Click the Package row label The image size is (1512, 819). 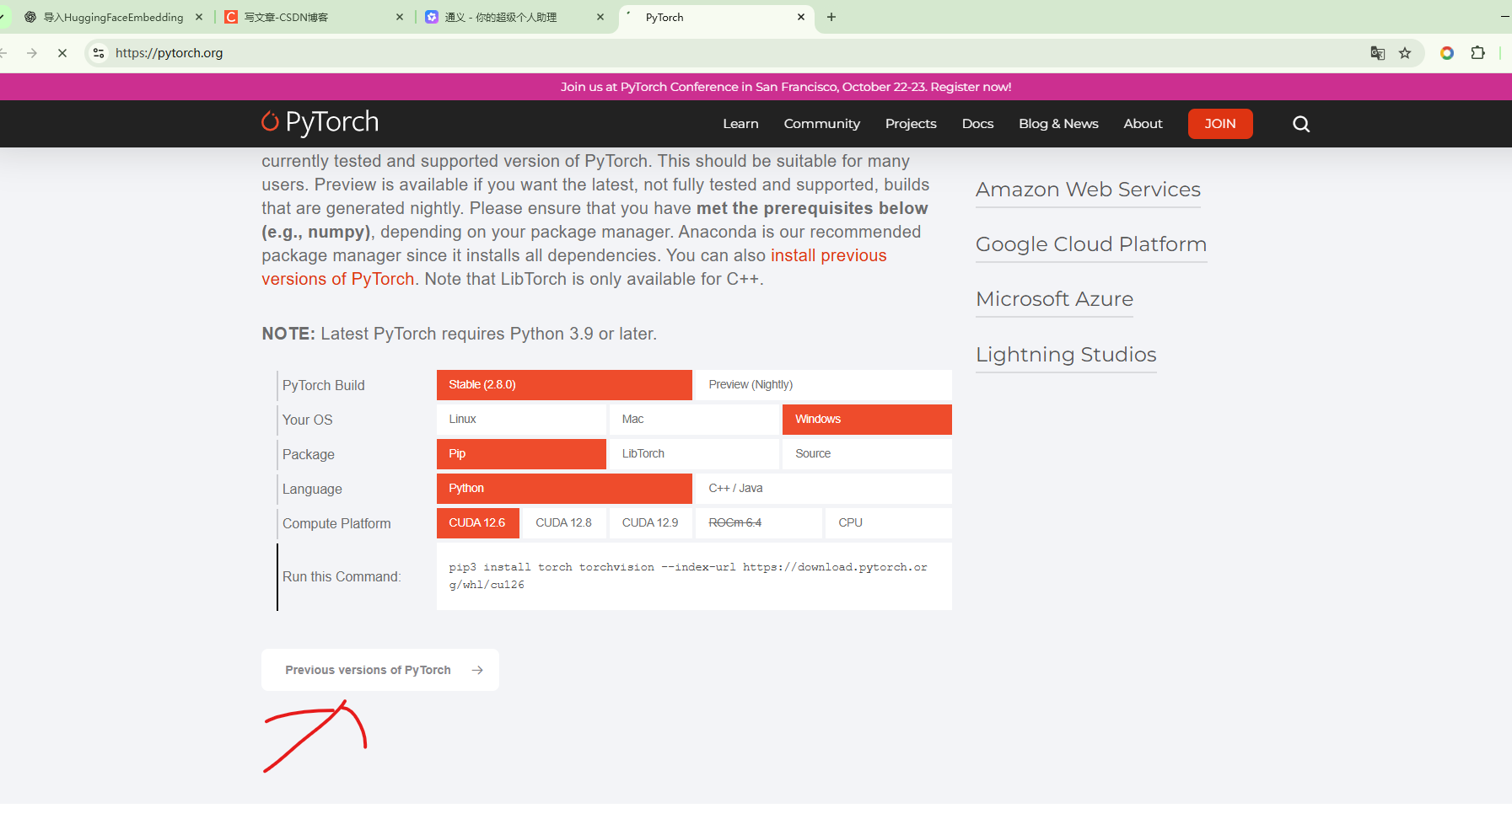(309, 455)
